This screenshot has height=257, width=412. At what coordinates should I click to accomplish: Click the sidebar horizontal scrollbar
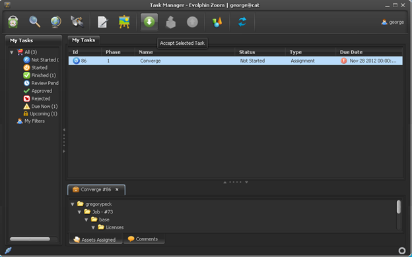click(30, 239)
